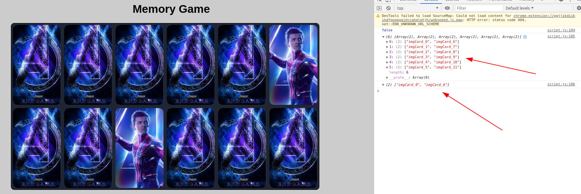
Task: Expand entry 3: imgCard_3, imgCard_9
Action: [x=387, y=57]
